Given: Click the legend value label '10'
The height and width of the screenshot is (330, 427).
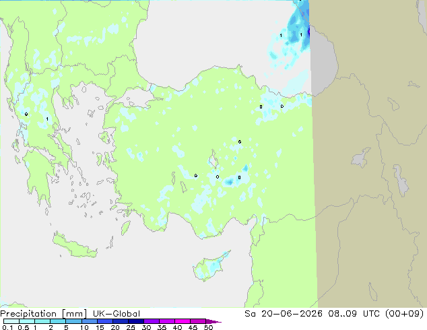Looking at the screenshot, I should [84, 327].
